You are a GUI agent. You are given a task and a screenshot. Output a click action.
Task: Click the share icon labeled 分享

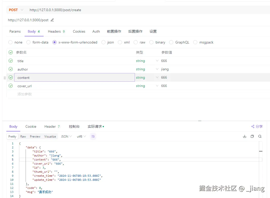257,126
